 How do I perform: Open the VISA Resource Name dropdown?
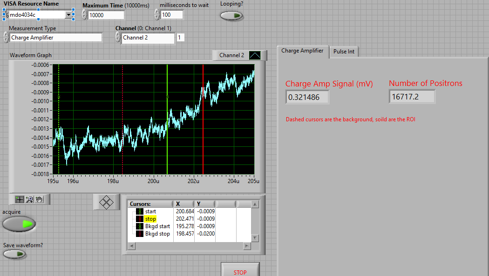pos(69,15)
